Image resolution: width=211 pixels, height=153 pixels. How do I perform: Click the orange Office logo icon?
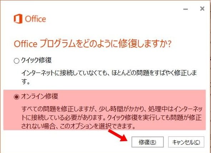(18, 19)
